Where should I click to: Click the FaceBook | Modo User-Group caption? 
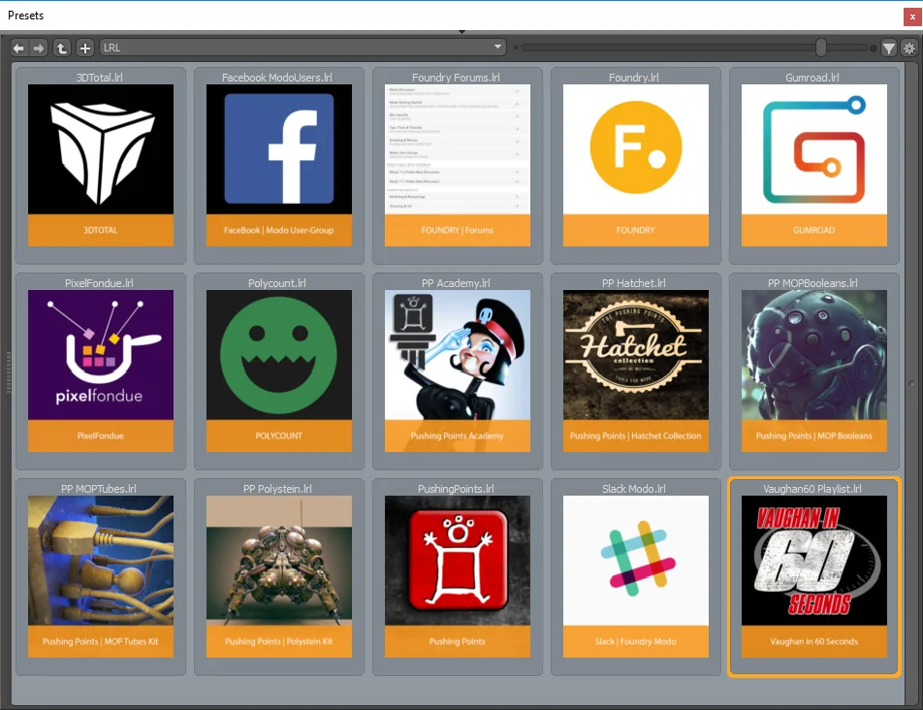tap(279, 230)
